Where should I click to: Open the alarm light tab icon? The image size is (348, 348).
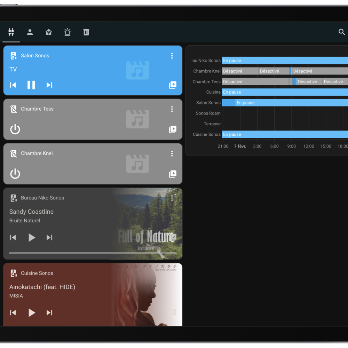[x=68, y=32]
